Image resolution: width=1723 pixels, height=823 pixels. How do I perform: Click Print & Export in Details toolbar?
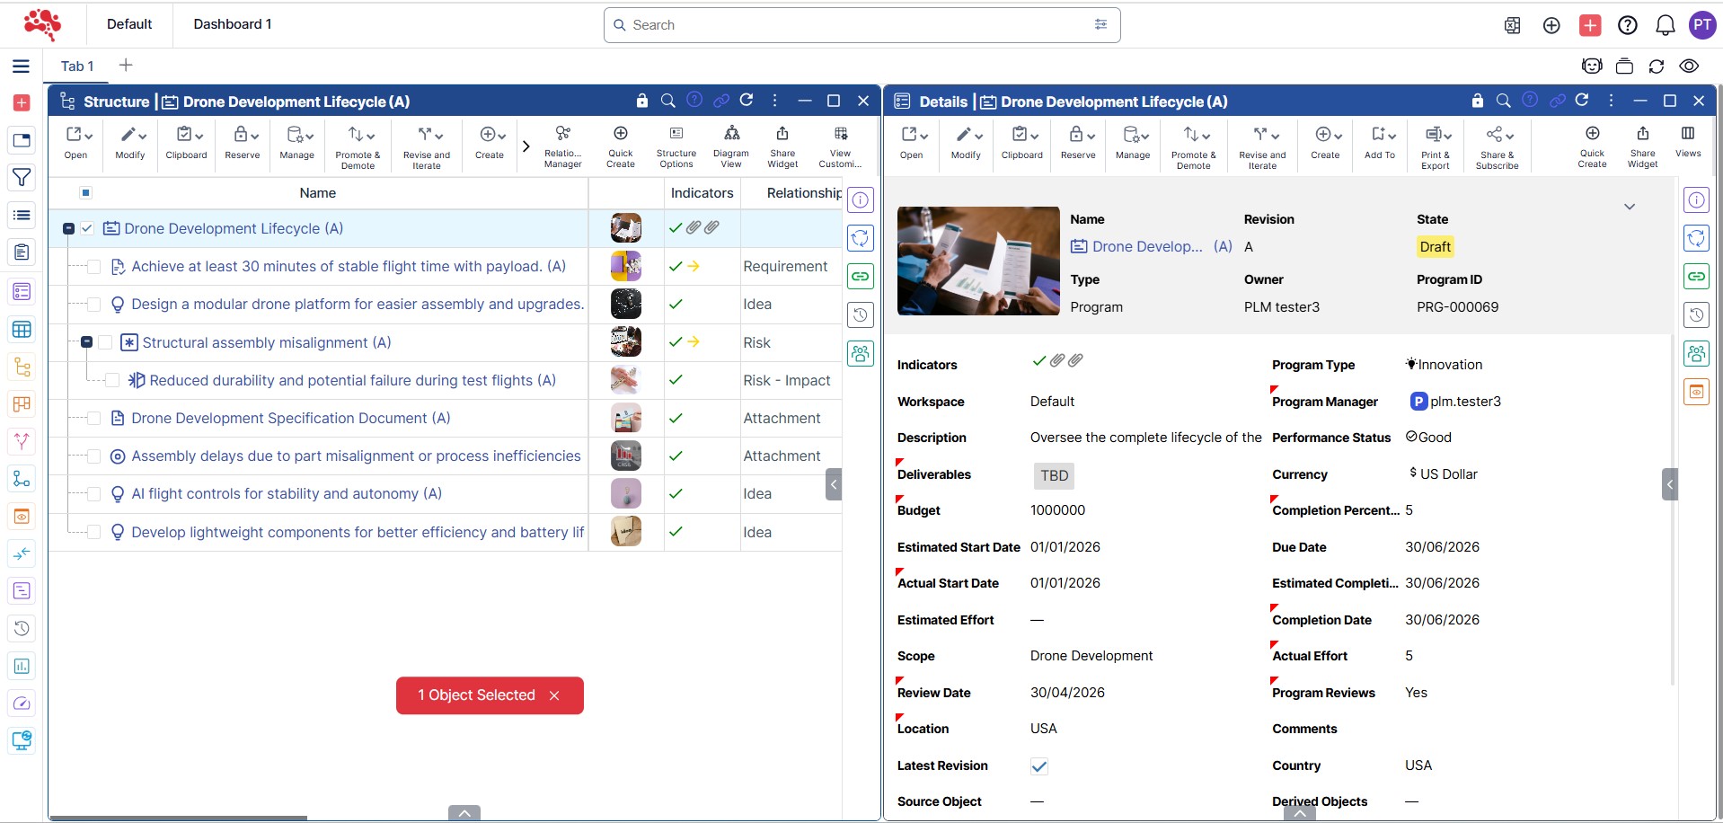point(1436,146)
